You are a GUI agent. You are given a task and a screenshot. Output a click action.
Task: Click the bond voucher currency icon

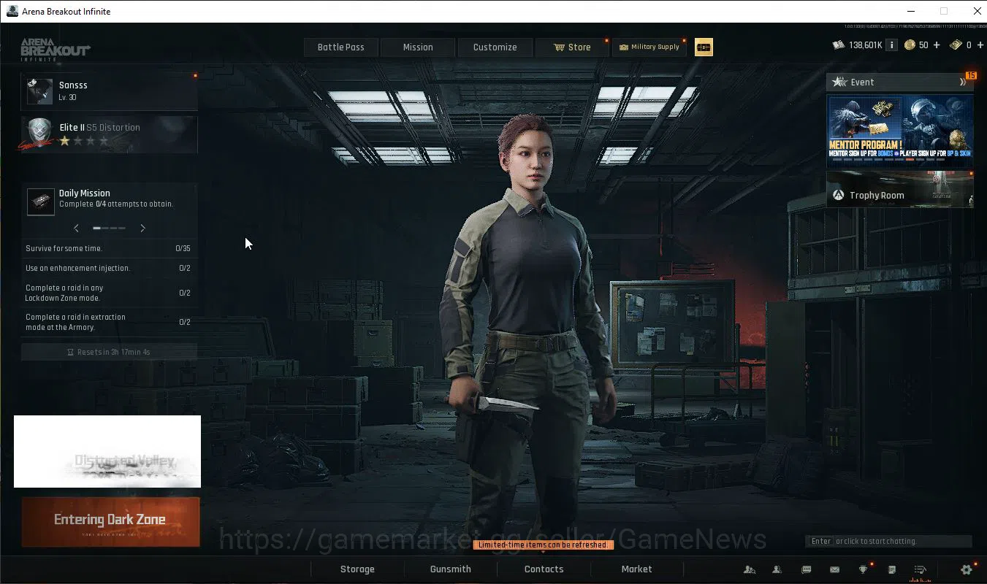coord(956,45)
